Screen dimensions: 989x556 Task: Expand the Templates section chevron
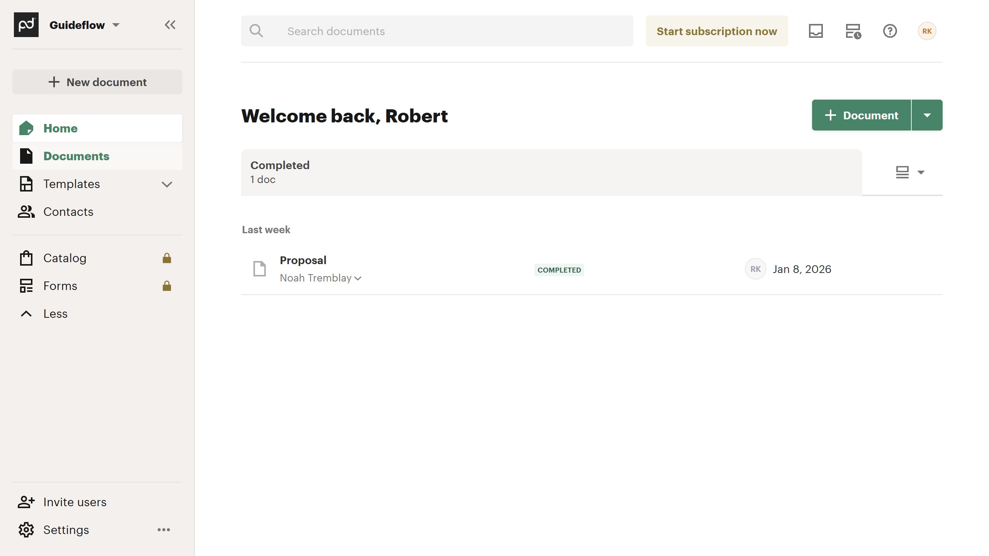click(167, 184)
